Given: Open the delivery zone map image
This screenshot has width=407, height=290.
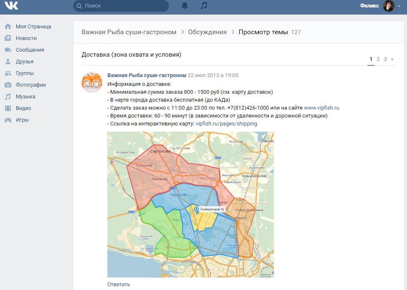Looking at the screenshot, I should pos(191,205).
